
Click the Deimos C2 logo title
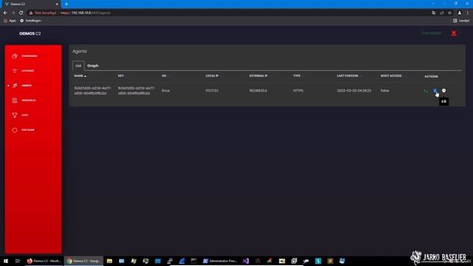click(x=30, y=33)
